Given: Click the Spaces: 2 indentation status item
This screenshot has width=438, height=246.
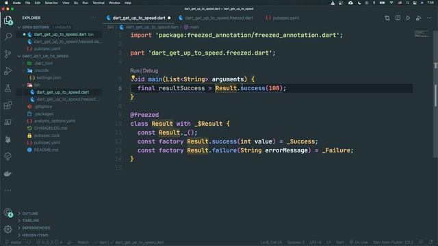Looking at the screenshot, I should [296, 242].
